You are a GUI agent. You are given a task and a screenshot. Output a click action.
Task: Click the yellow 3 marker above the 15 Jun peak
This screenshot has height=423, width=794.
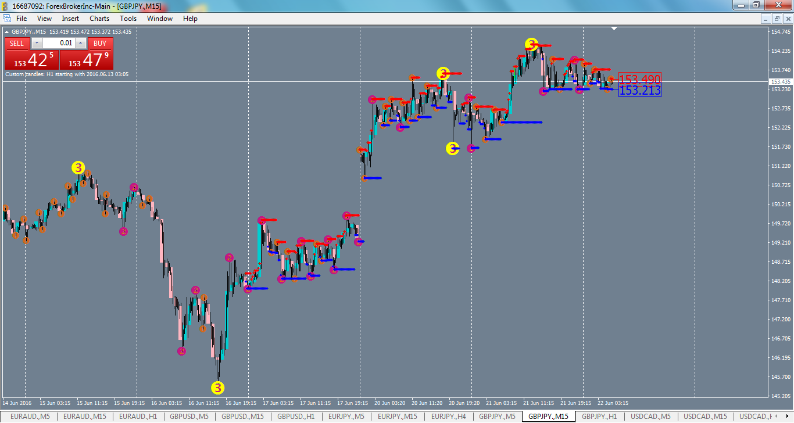77,167
